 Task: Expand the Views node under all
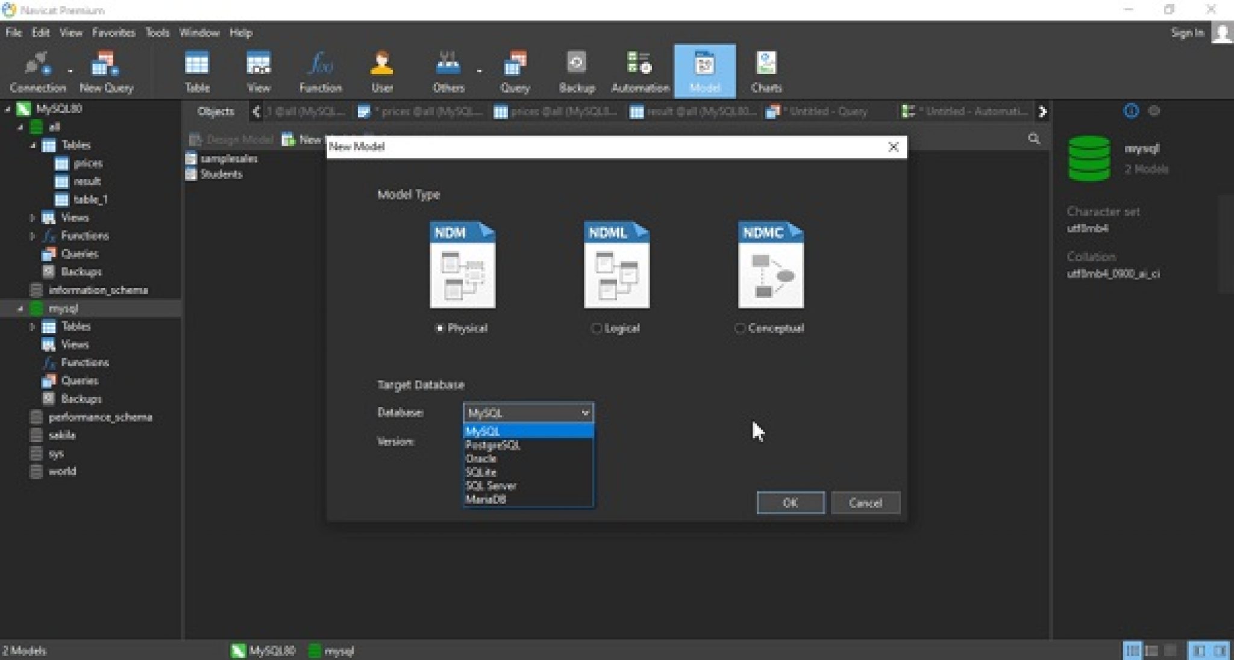(33, 218)
